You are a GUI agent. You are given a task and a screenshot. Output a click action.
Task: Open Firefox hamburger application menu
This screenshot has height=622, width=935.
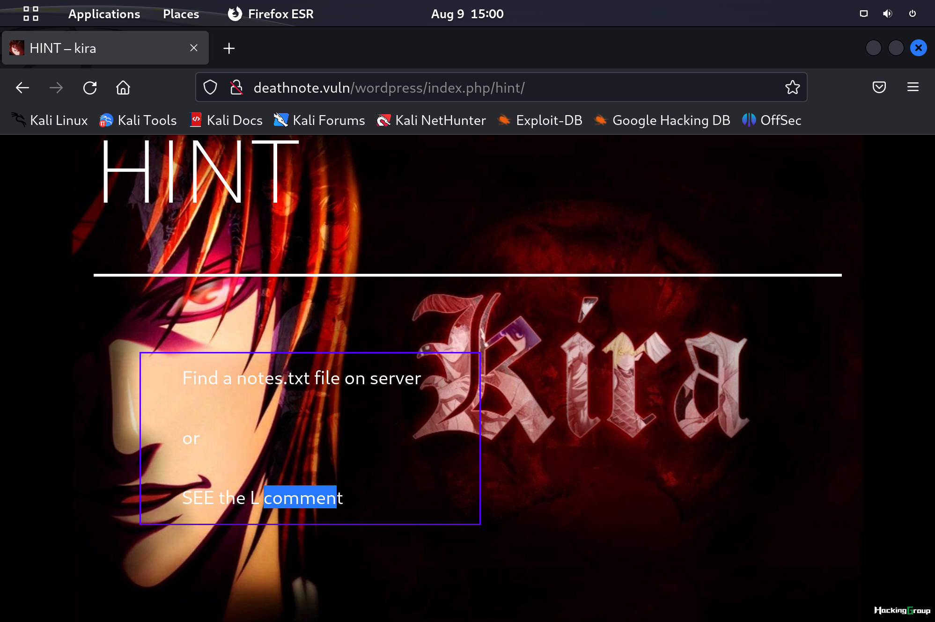tap(913, 87)
